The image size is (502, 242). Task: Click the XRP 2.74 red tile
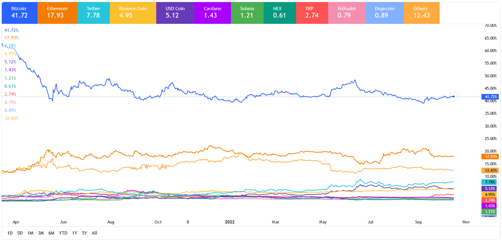[312, 13]
